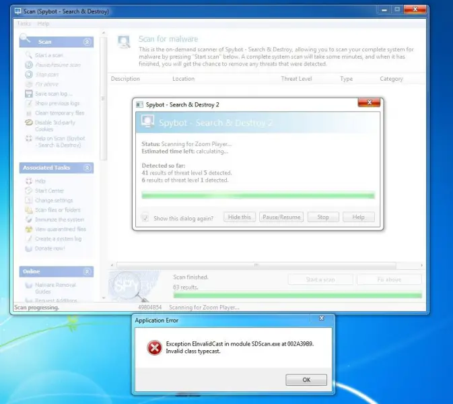This screenshot has height=404, width=453.
Task: Click the Fix above icon in sidebar
Action: pos(28,84)
